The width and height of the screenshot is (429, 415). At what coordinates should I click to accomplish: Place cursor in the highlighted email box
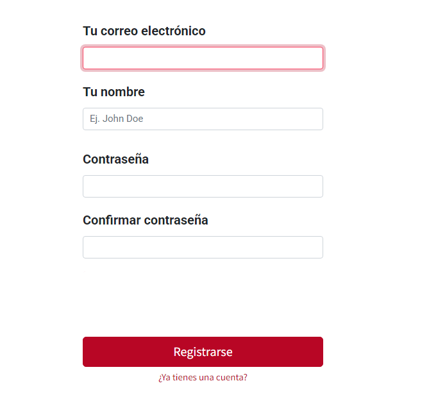pyautogui.click(x=203, y=58)
